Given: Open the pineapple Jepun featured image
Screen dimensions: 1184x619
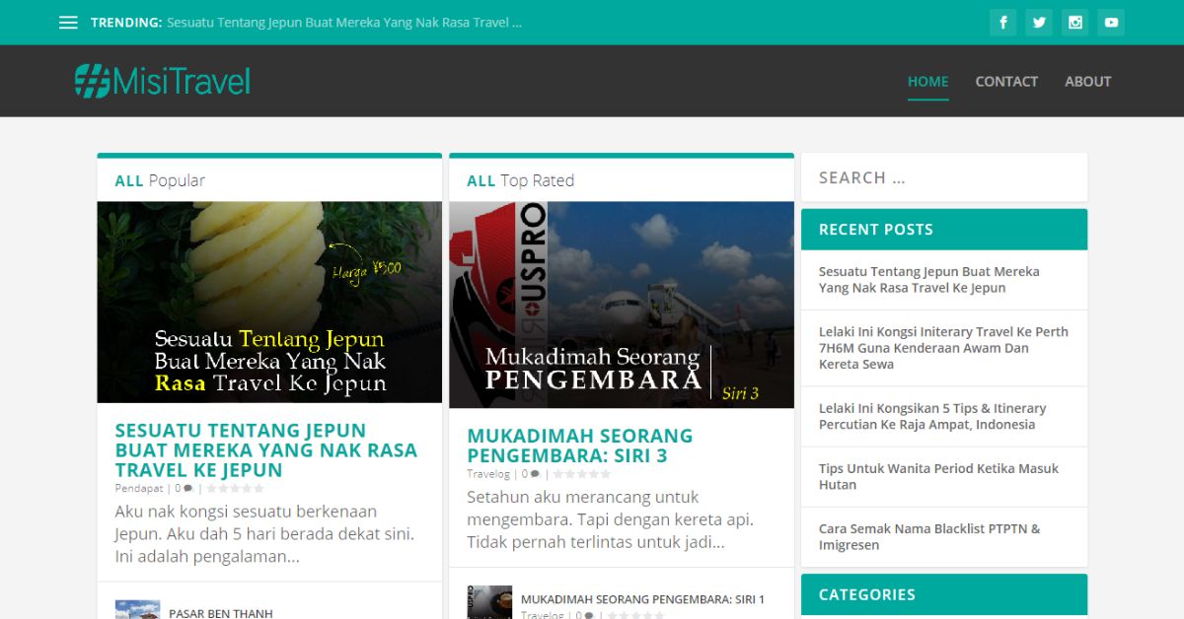Looking at the screenshot, I should click(x=269, y=303).
